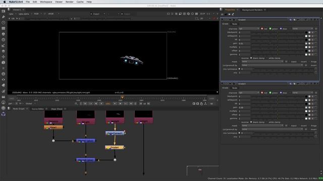Switch to the Dope Sheet tab
Image resolution: width=323 pixels, height=181 pixels.
(x=57, y=109)
